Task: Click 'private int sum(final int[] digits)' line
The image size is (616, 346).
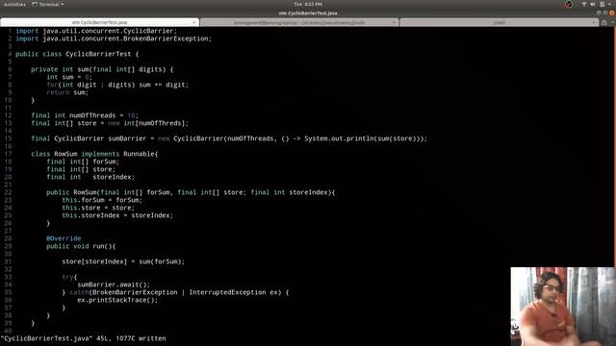Action: point(102,69)
